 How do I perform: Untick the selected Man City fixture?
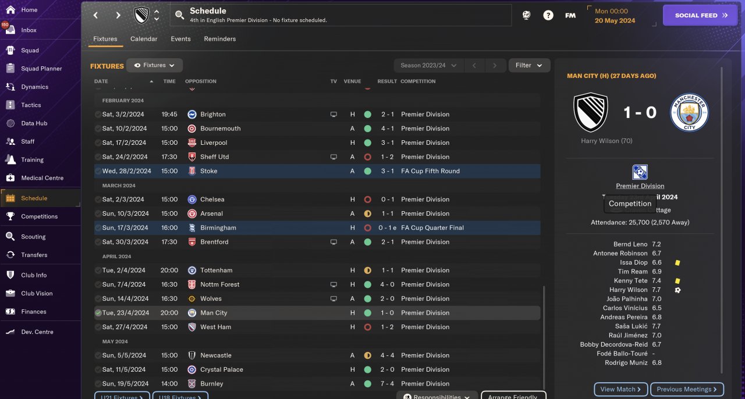click(98, 313)
